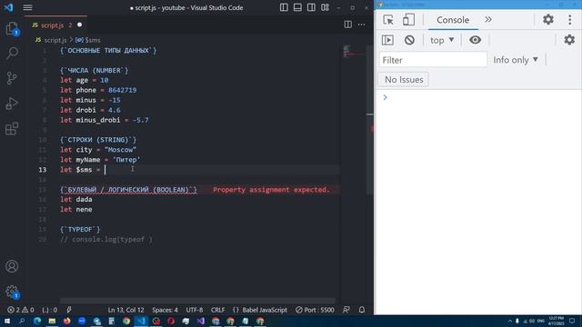
Task: Open the Run and Debug view
Action: tap(12, 104)
